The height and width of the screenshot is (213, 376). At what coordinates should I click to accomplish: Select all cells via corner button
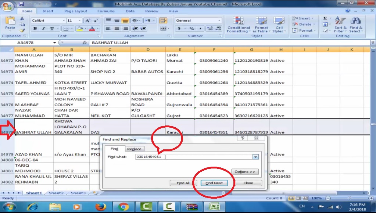tap(7, 49)
